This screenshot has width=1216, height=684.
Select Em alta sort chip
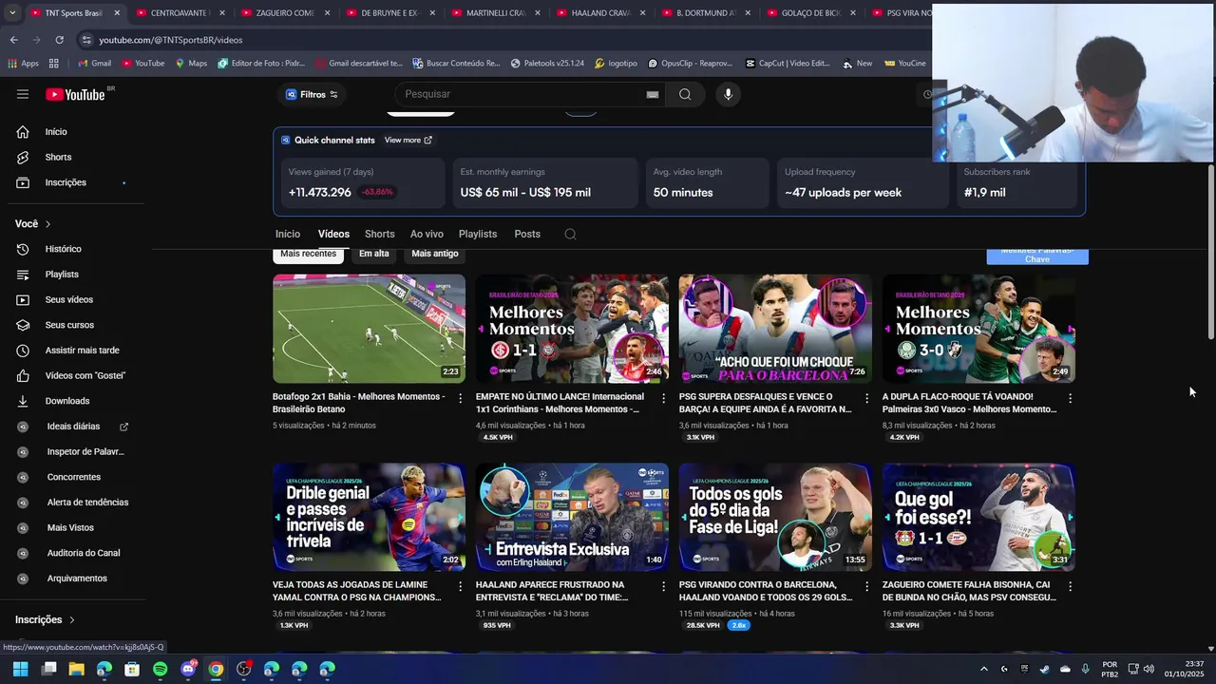tap(374, 254)
